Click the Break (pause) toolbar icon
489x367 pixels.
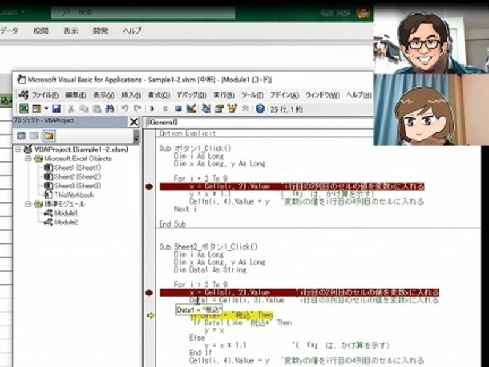pos(166,108)
